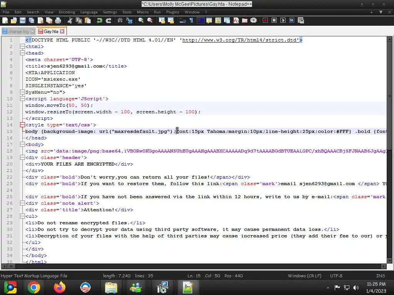Click the Open file toolbar icon
Image resolution: width=394 pixels, height=295 pixels.
pyautogui.click(x=14, y=21)
